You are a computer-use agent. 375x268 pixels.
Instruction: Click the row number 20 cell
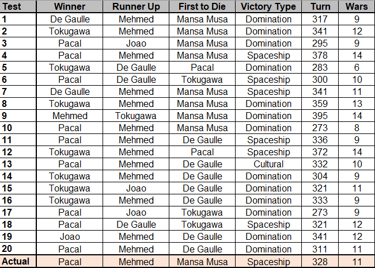[18, 248]
